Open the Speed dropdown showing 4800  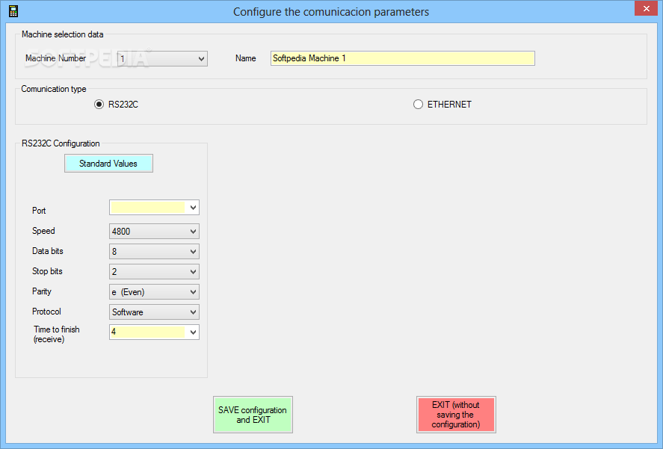[154, 232]
